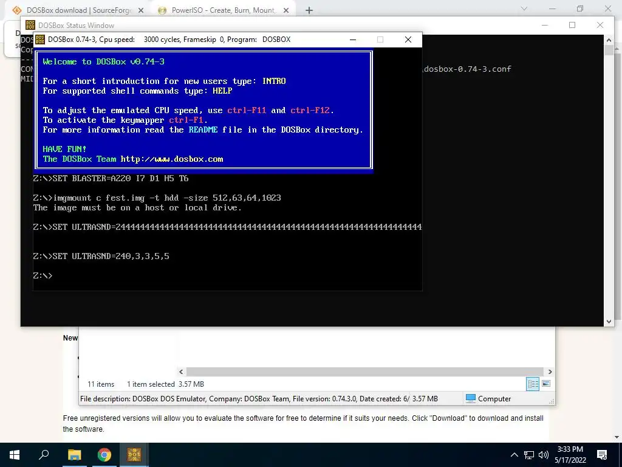
Task: Click the imgmount c fest.img command line
Action: (157, 198)
